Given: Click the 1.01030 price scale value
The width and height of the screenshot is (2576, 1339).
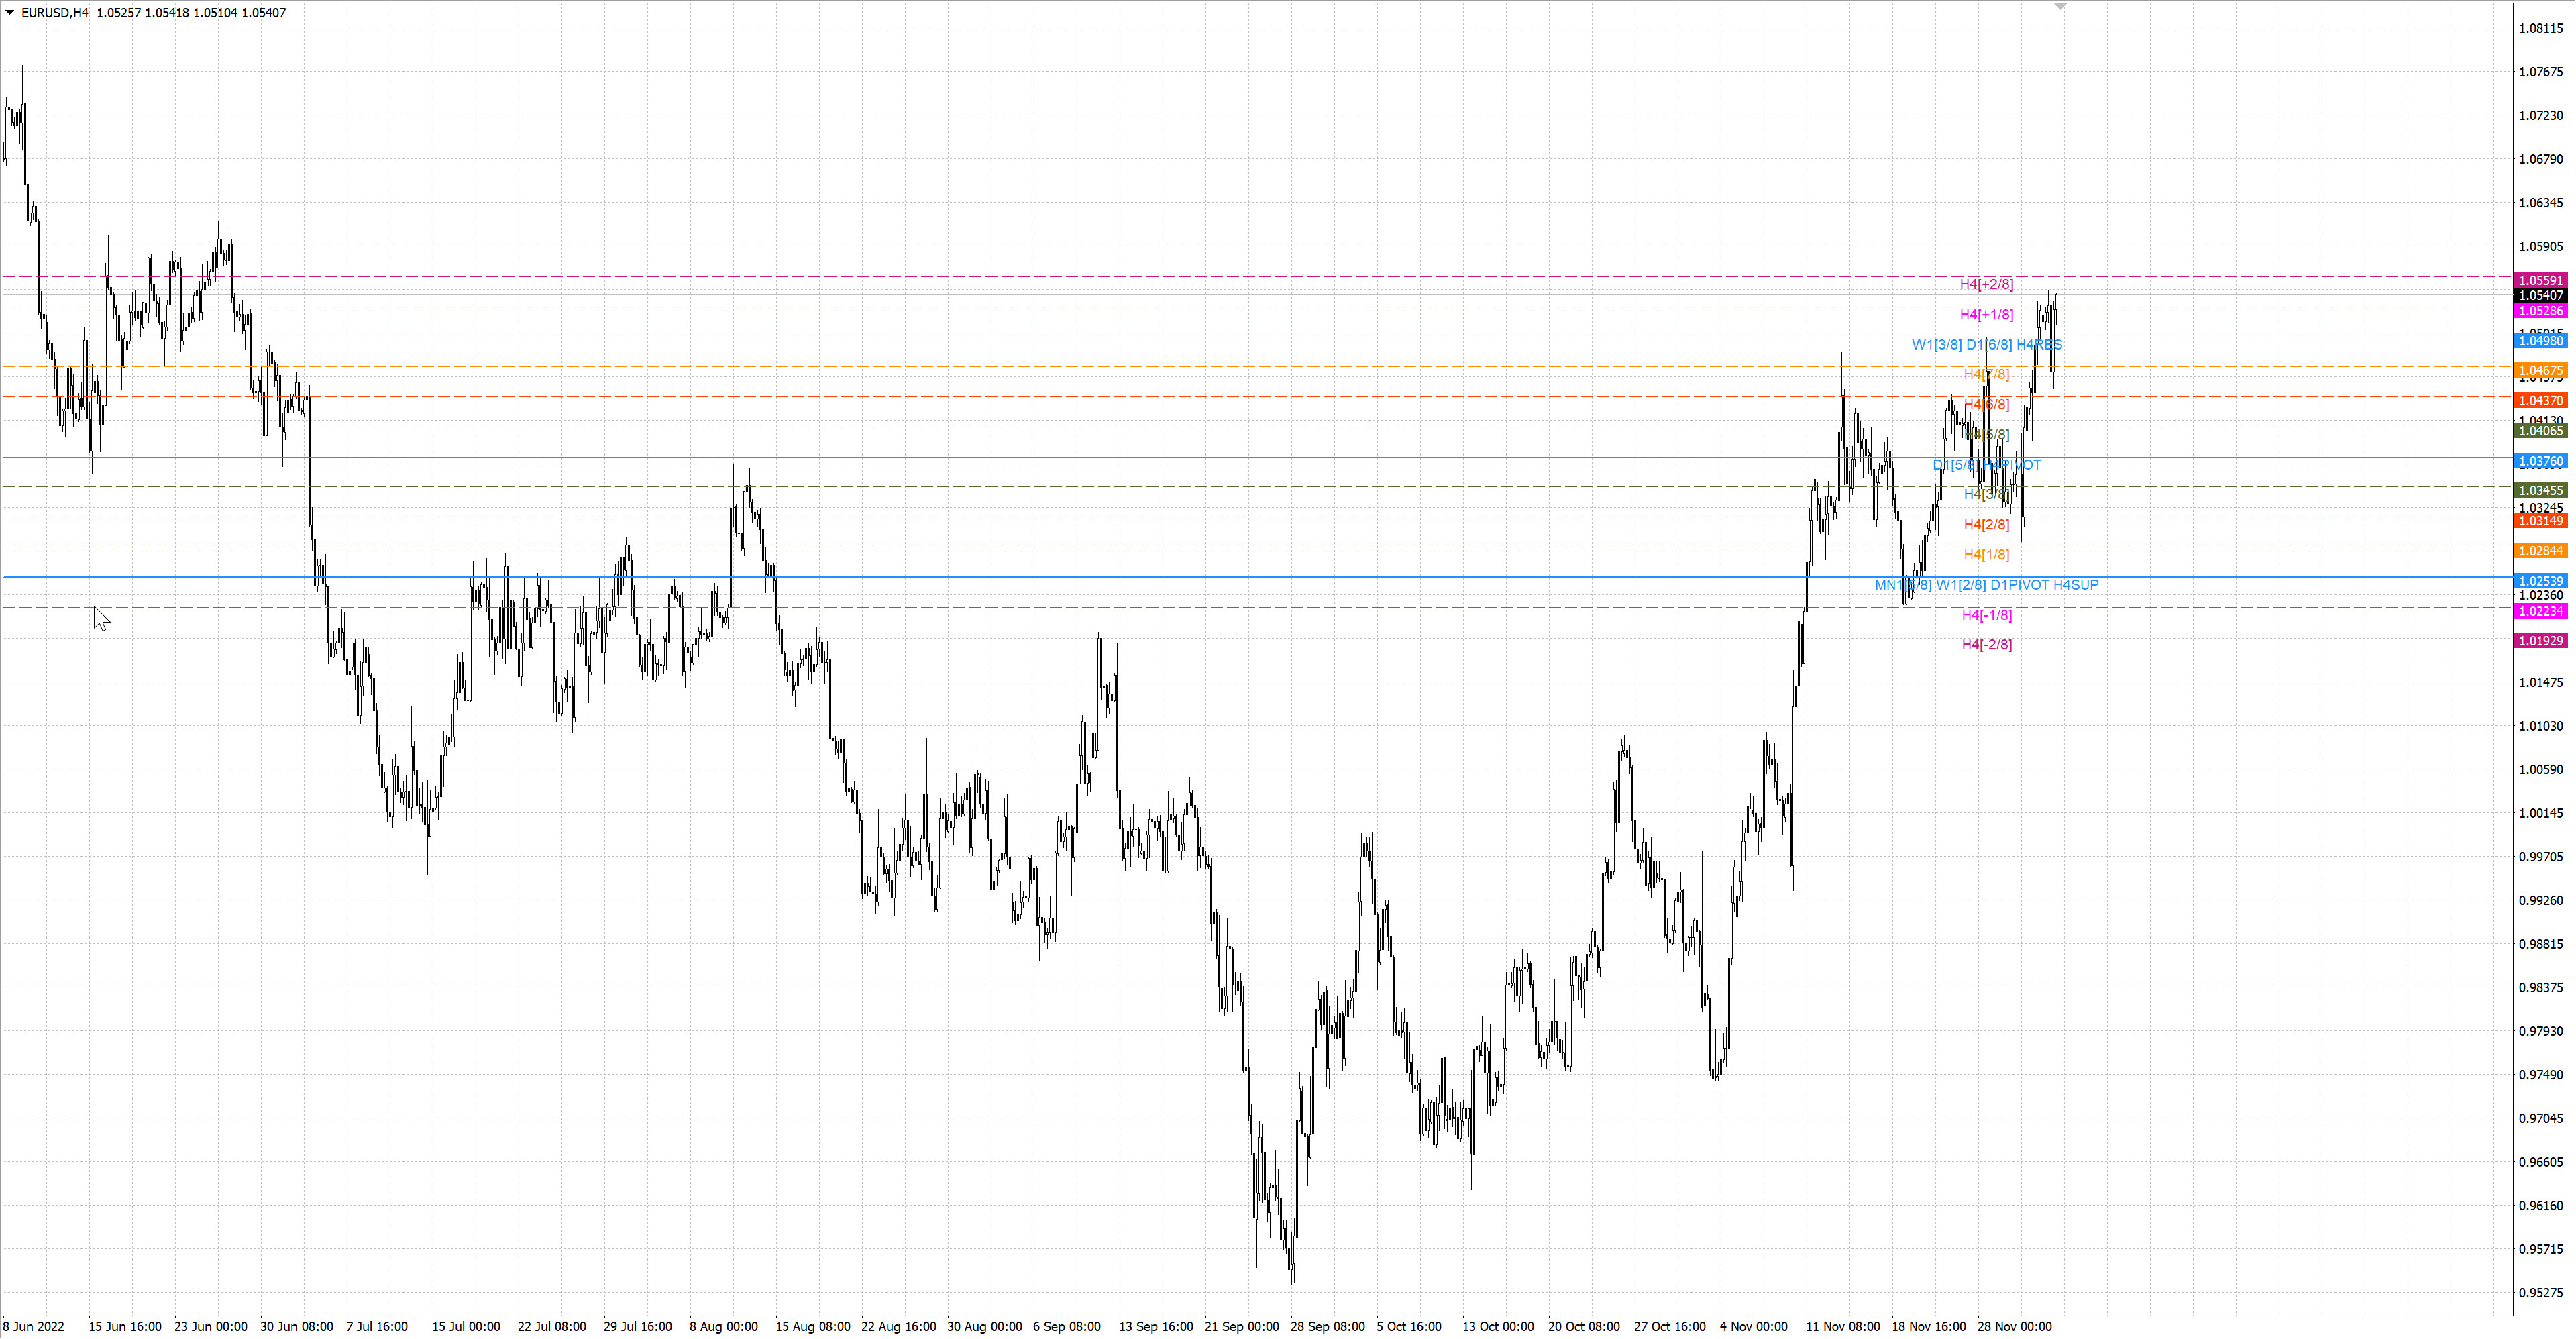Looking at the screenshot, I should coord(2541,726).
